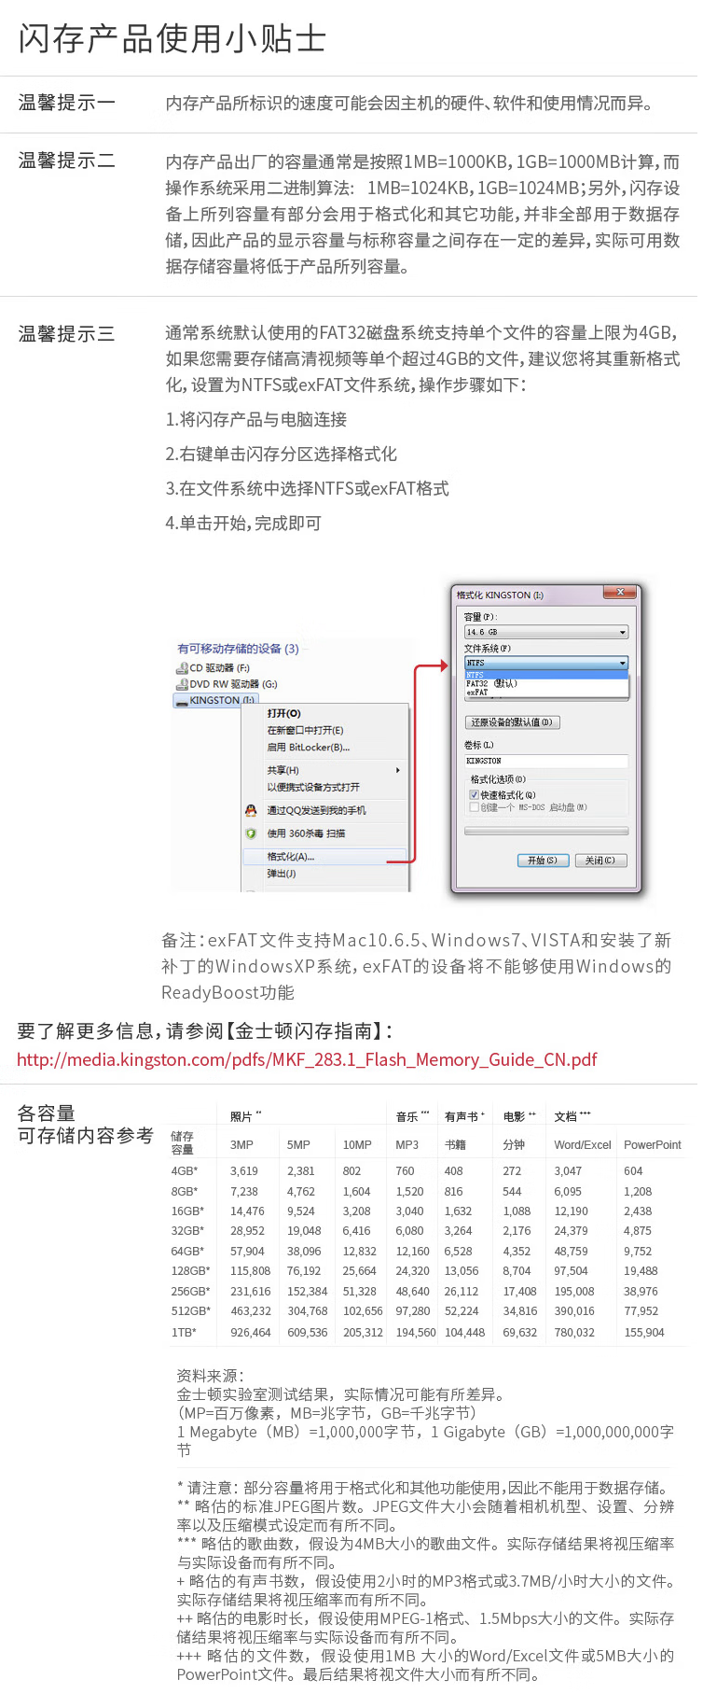Screen dimensions: 703x1708
Task: Click the Word/Excel column header
Action: click(x=583, y=1145)
